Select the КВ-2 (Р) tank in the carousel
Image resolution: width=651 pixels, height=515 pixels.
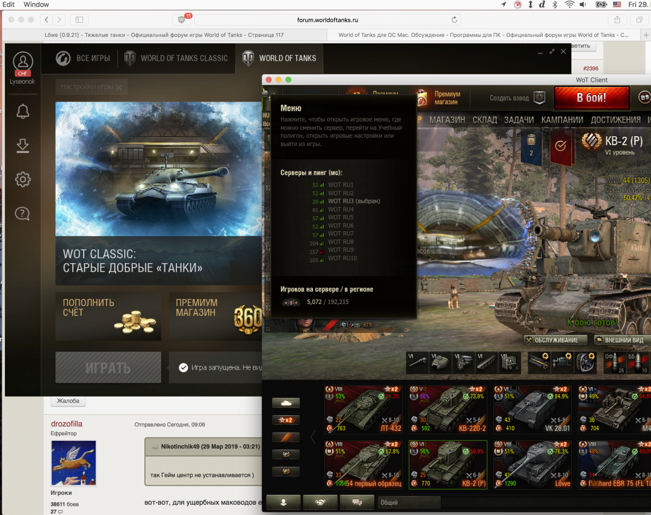(448, 464)
